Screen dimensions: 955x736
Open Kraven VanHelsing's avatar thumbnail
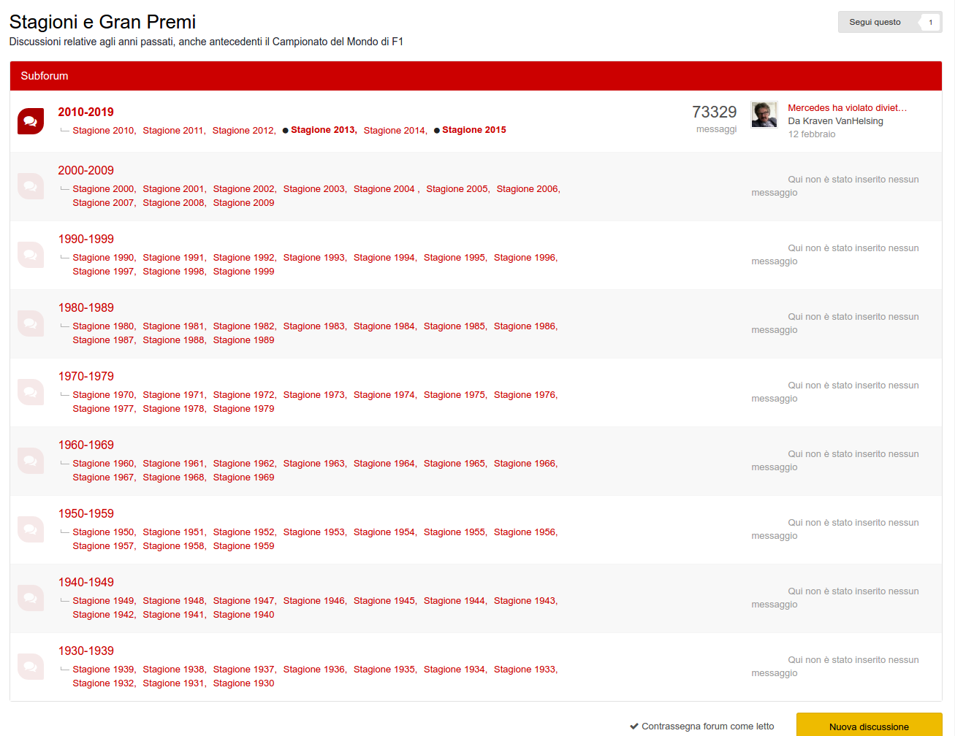pos(764,115)
